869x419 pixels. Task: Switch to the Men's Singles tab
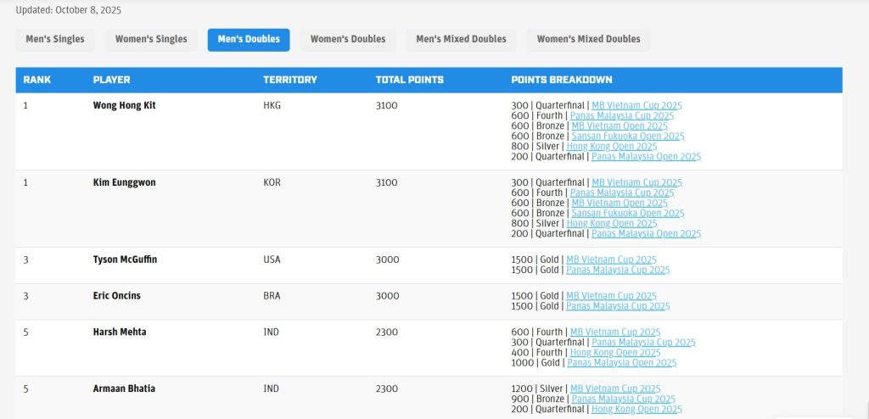(55, 39)
